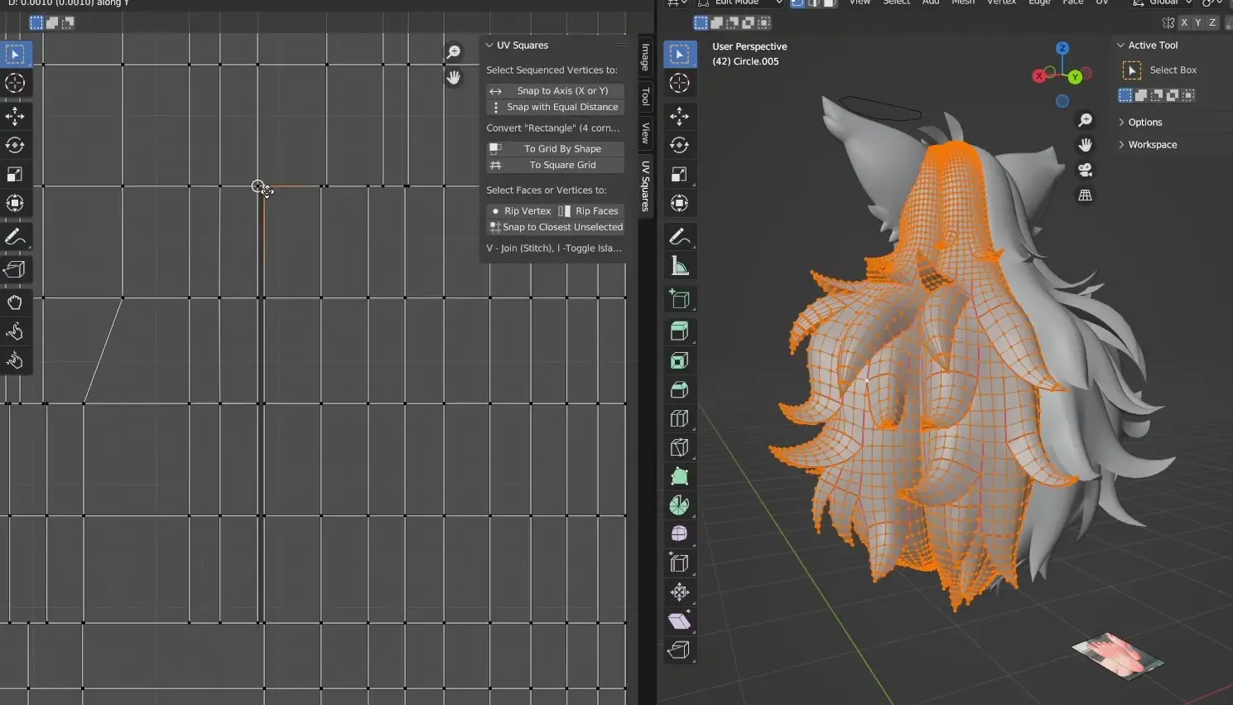Click the green Y axis on navigation gizmo
The image size is (1233, 705).
(1075, 77)
